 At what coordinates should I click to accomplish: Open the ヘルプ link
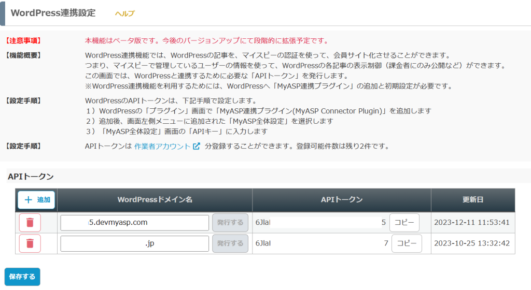pos(124,13)
